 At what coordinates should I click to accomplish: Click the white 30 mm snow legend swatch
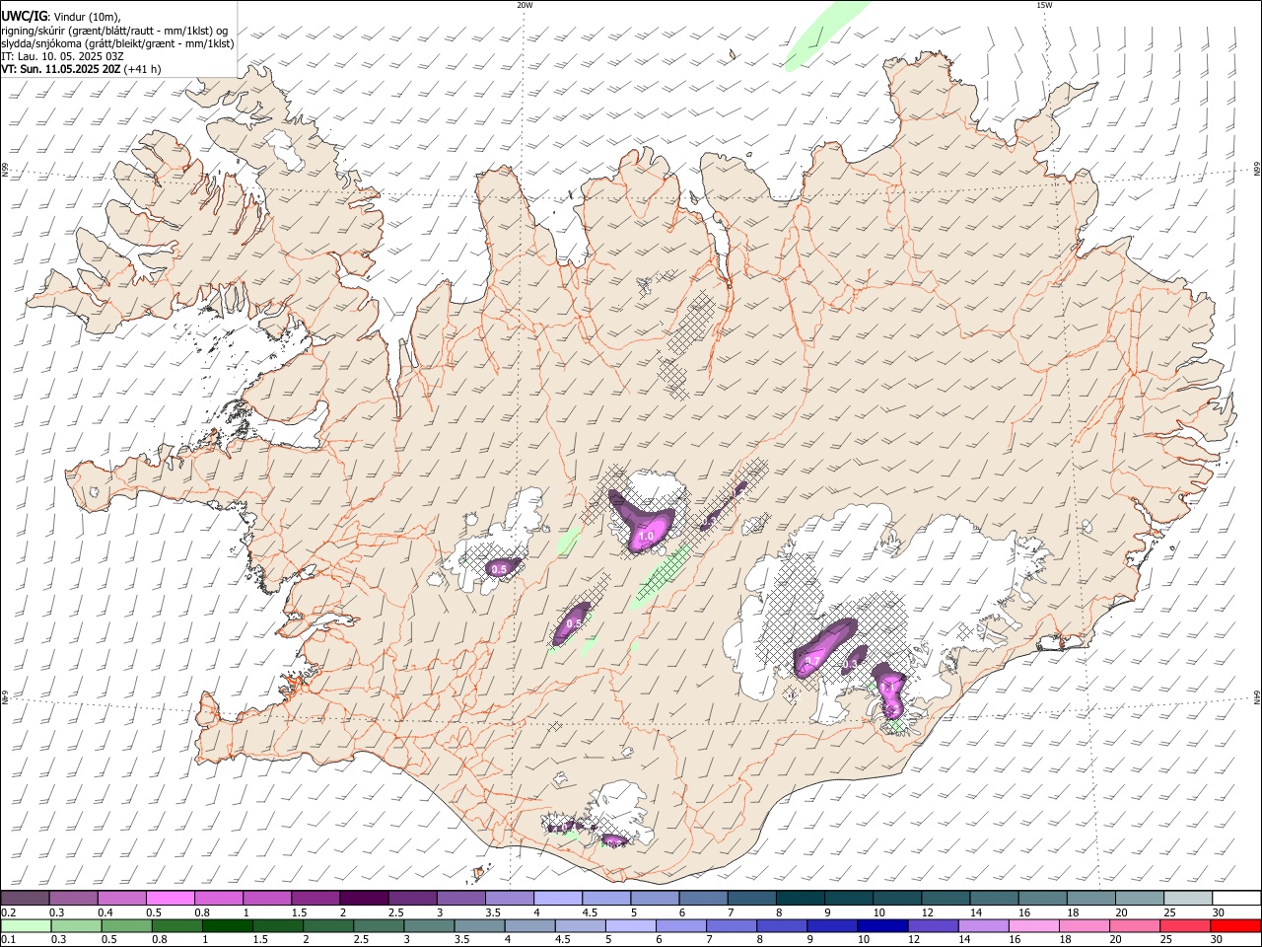[x=1236, y=899]
